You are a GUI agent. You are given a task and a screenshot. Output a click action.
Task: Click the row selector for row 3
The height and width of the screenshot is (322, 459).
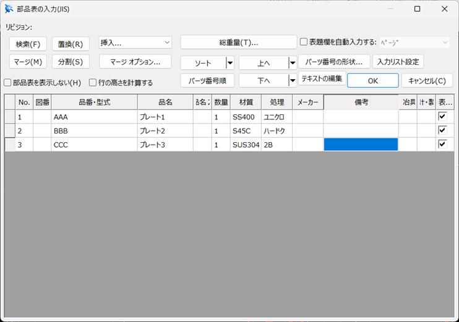[x=10, y=145]
